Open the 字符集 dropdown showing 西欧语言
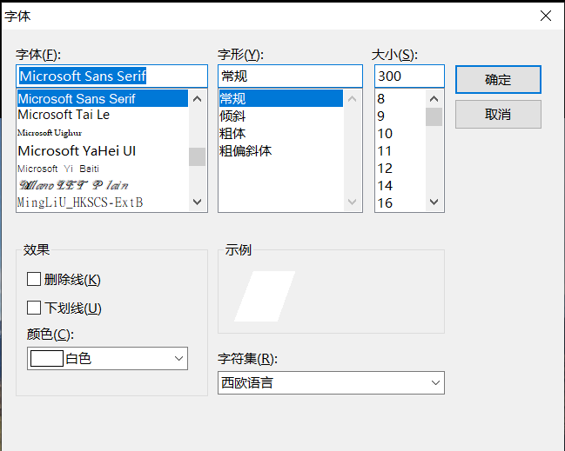The height and width of the screenshot is (451, 565). [331, 382]
